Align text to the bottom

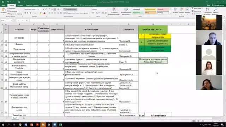click(x=55, y=10)
